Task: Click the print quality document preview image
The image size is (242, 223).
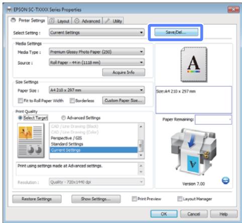Action: coord(31,140)
